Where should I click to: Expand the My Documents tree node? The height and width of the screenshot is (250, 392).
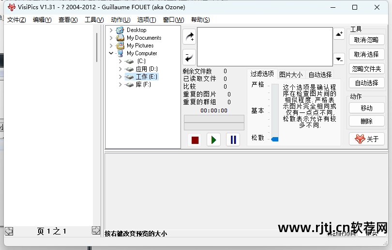pyautogui.click(x=111, y=38)
